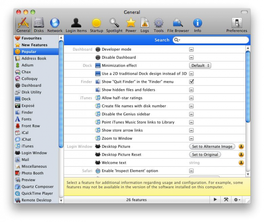Viewport: 264px width, 222px height.
Task: Click the toolbar toggle pill button in titlebar
Action: tap(244, 12)
